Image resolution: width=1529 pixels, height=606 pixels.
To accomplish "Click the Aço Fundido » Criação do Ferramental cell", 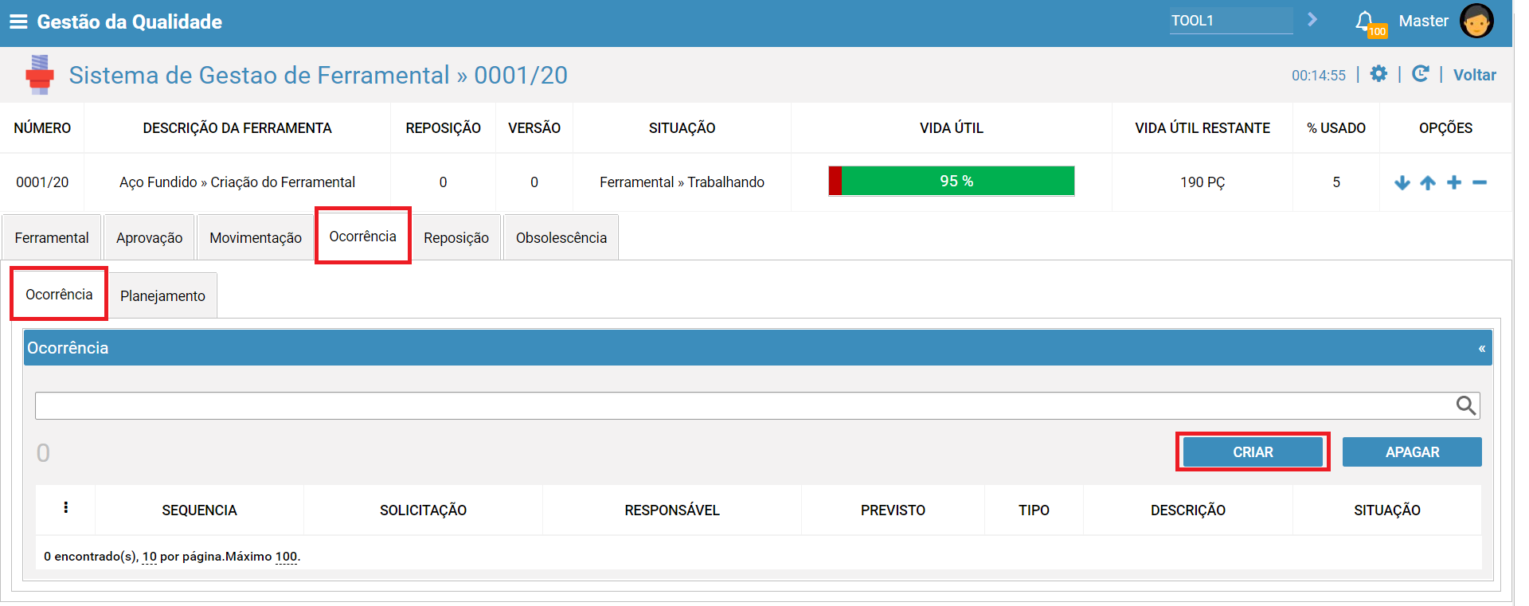I will click(x=237, y=182).
